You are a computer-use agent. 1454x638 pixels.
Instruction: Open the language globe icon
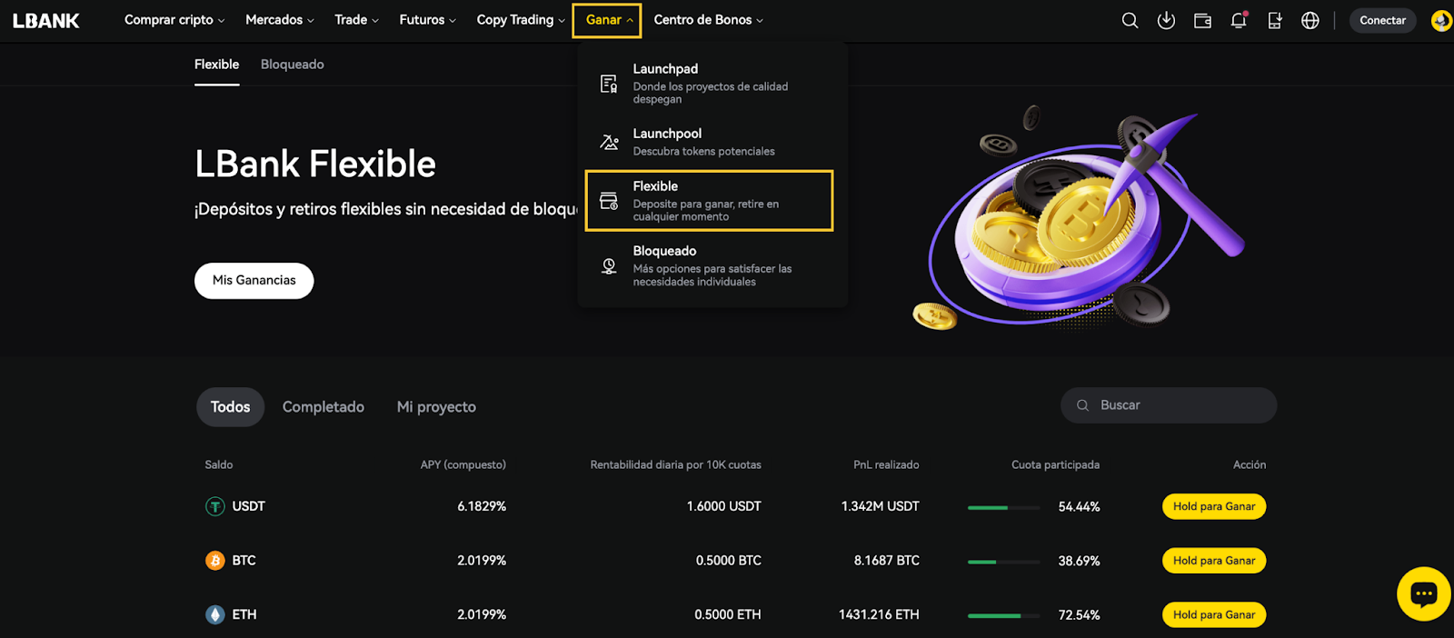(1310, 20)
